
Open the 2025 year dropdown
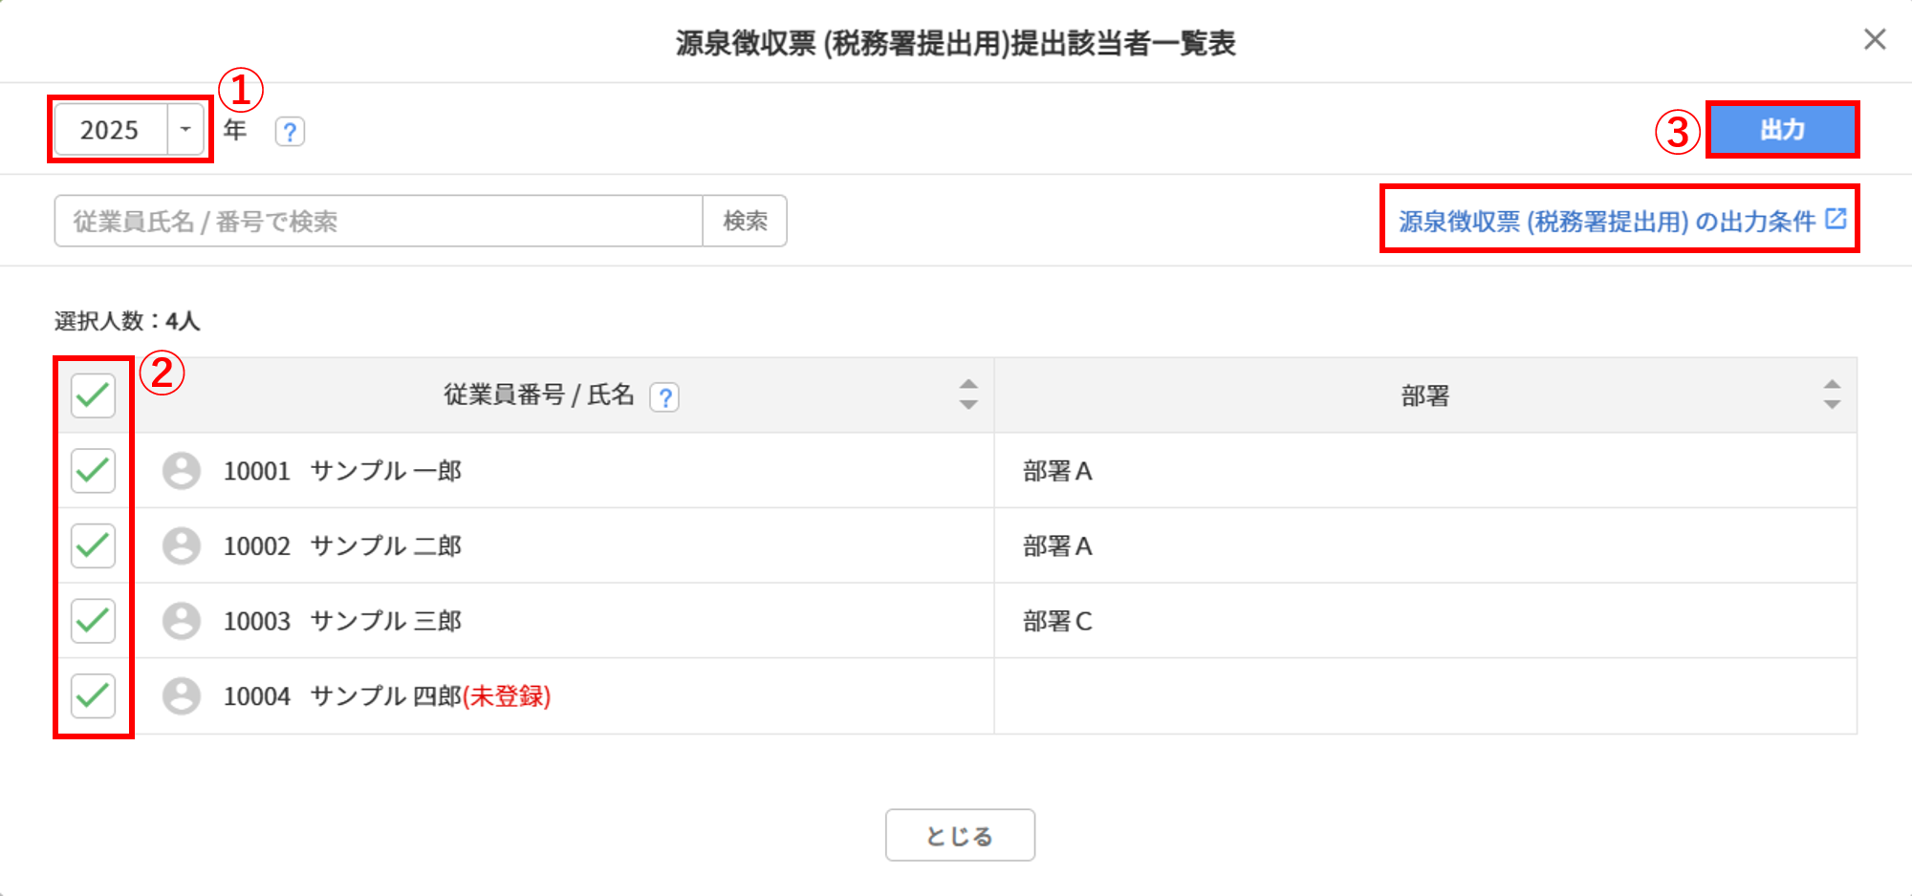185,129
